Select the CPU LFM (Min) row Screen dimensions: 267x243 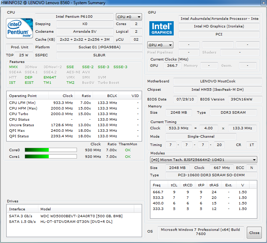point(74,103)
